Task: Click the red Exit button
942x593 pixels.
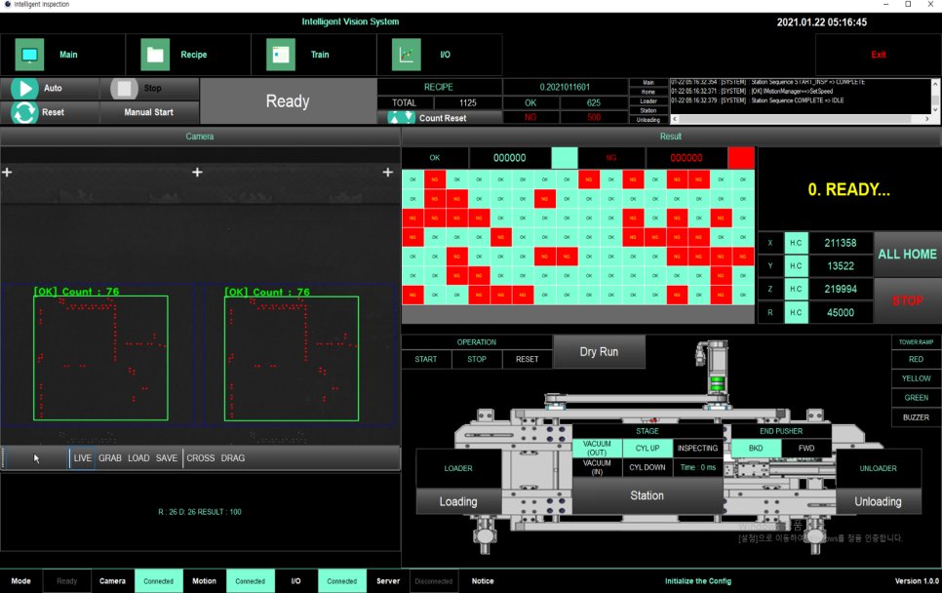Action: 878,55
